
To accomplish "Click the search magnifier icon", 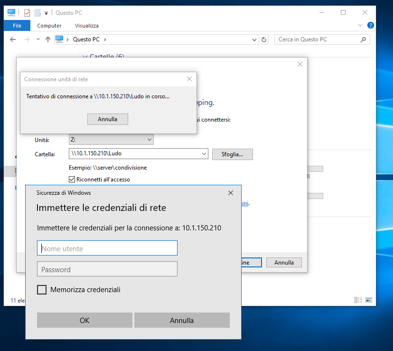I will coord(364,39).
